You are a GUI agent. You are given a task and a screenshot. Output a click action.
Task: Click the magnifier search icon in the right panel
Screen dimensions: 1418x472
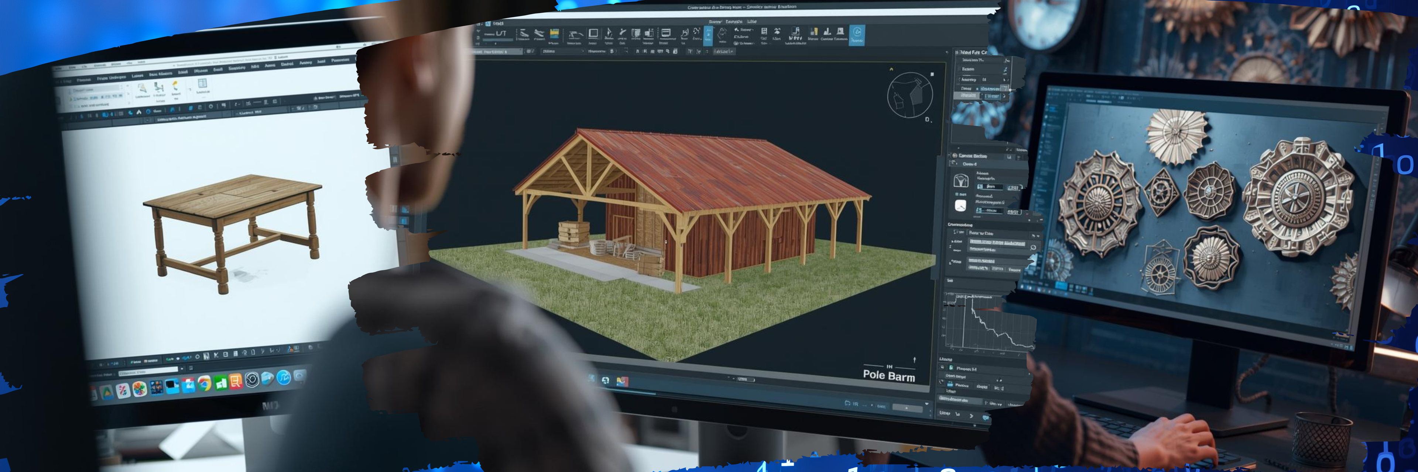coord(1033,248)
